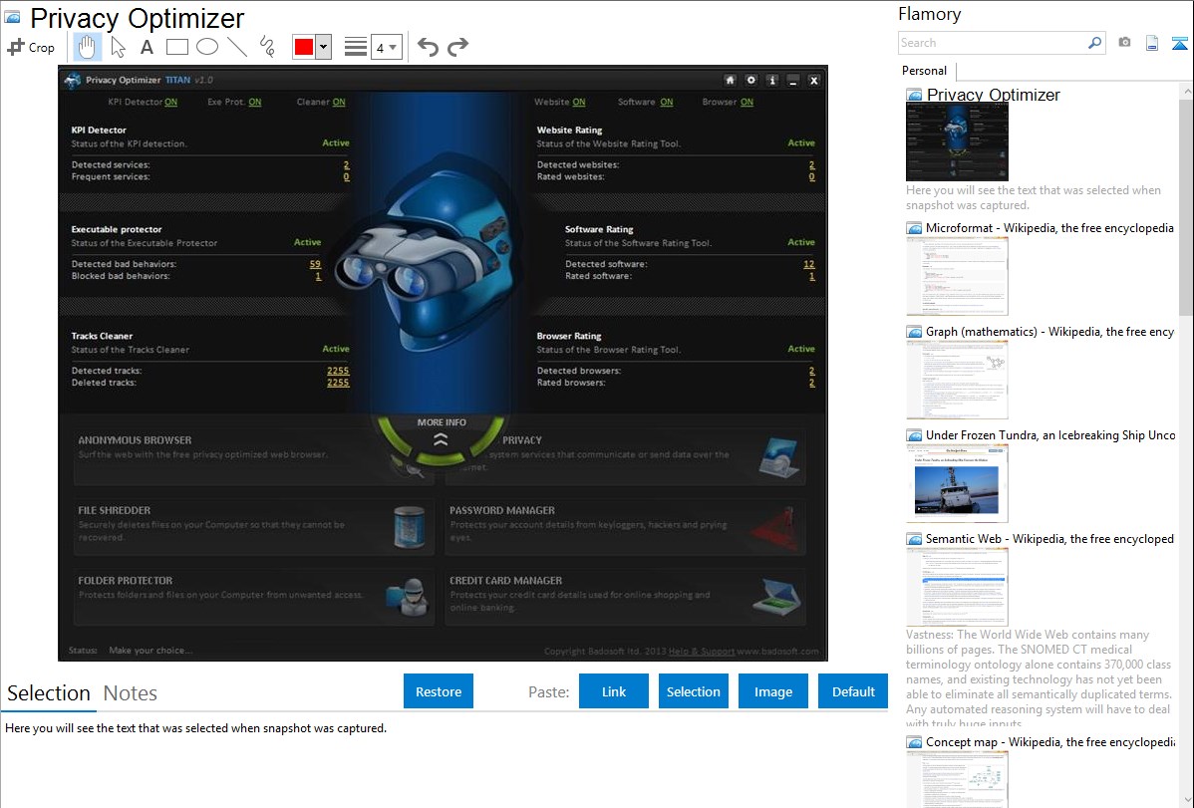
Task: Switch to the Notes tab
Action: 131,693
